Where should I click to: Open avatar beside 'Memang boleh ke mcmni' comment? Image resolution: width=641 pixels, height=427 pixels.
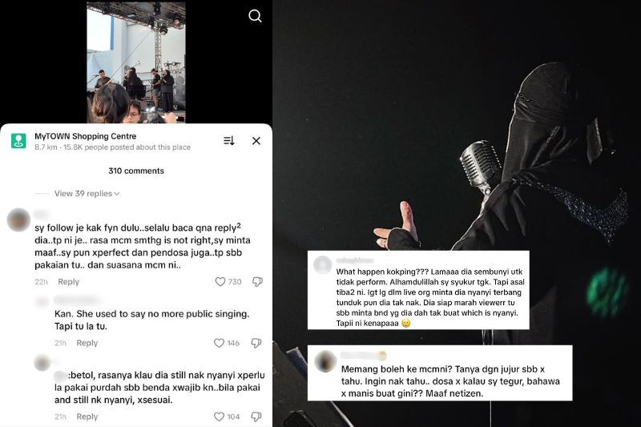point(325,361)
